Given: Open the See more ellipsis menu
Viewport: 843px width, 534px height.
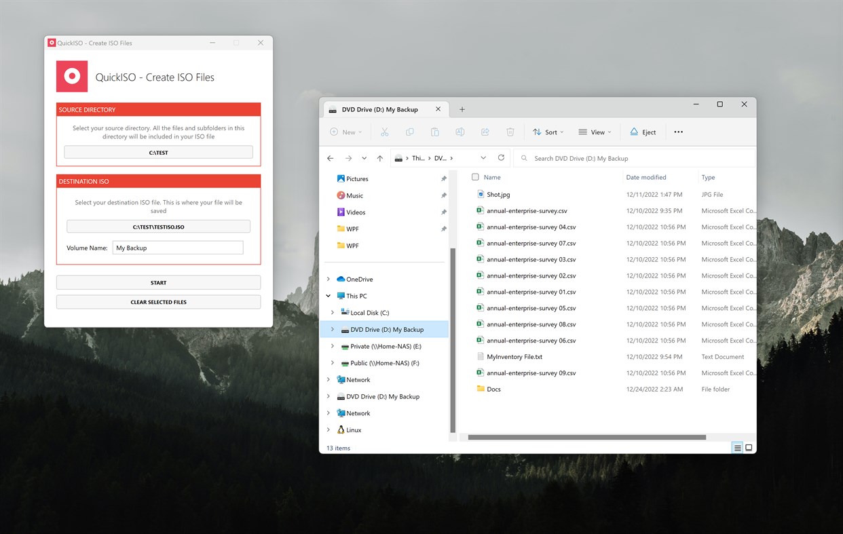Looking at the screenshot, I should [x=678, y=132].
